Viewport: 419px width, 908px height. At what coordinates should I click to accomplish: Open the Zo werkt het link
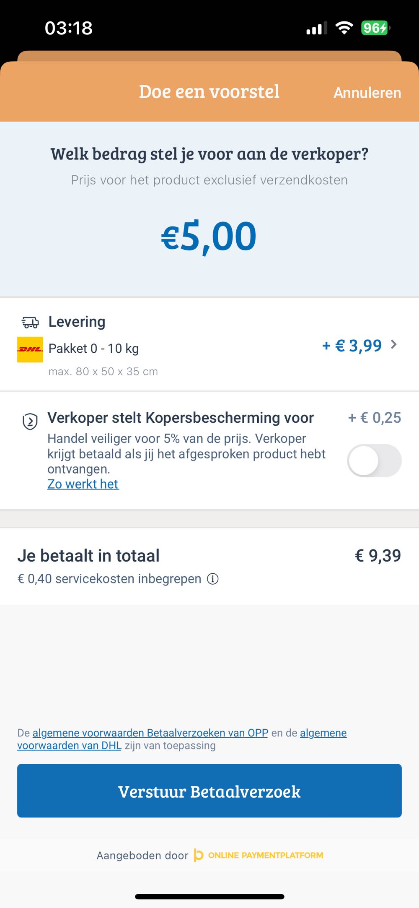[83, 484]
